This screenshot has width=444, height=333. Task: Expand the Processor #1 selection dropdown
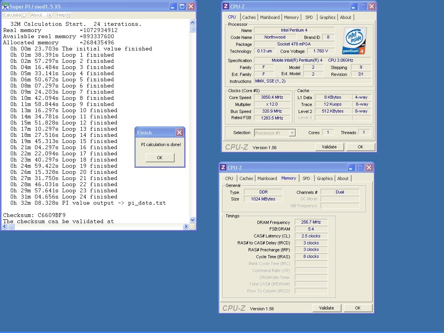[x=292, y=133]
